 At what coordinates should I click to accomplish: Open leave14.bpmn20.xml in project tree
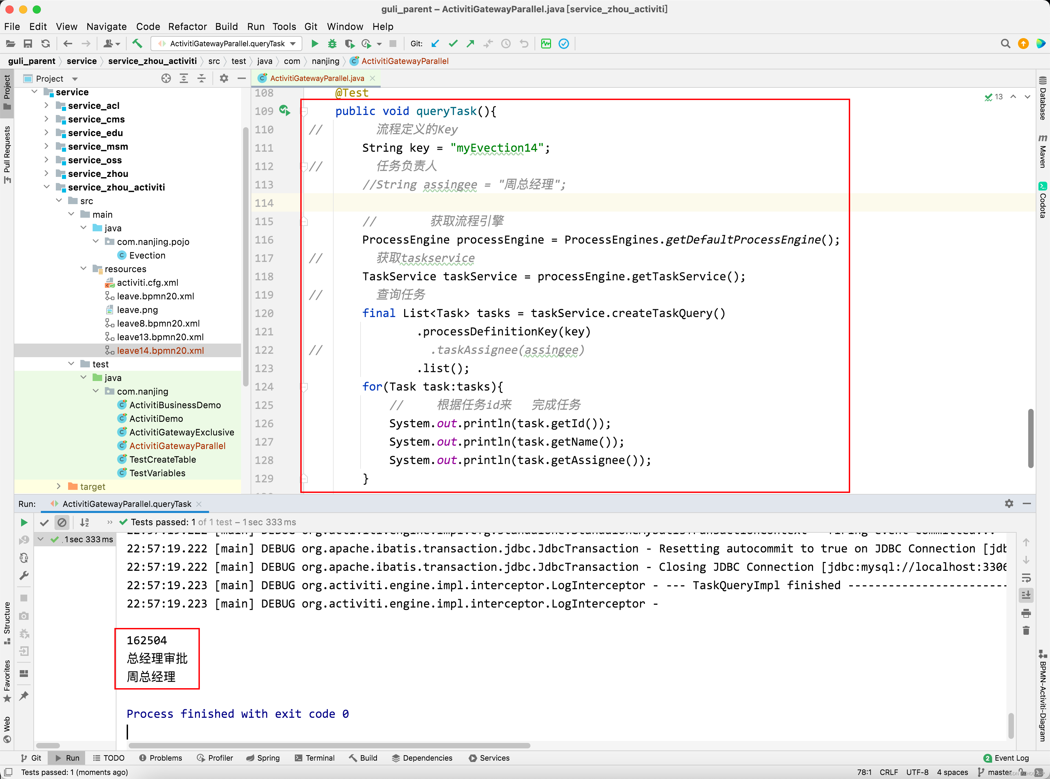coord(160,350)
